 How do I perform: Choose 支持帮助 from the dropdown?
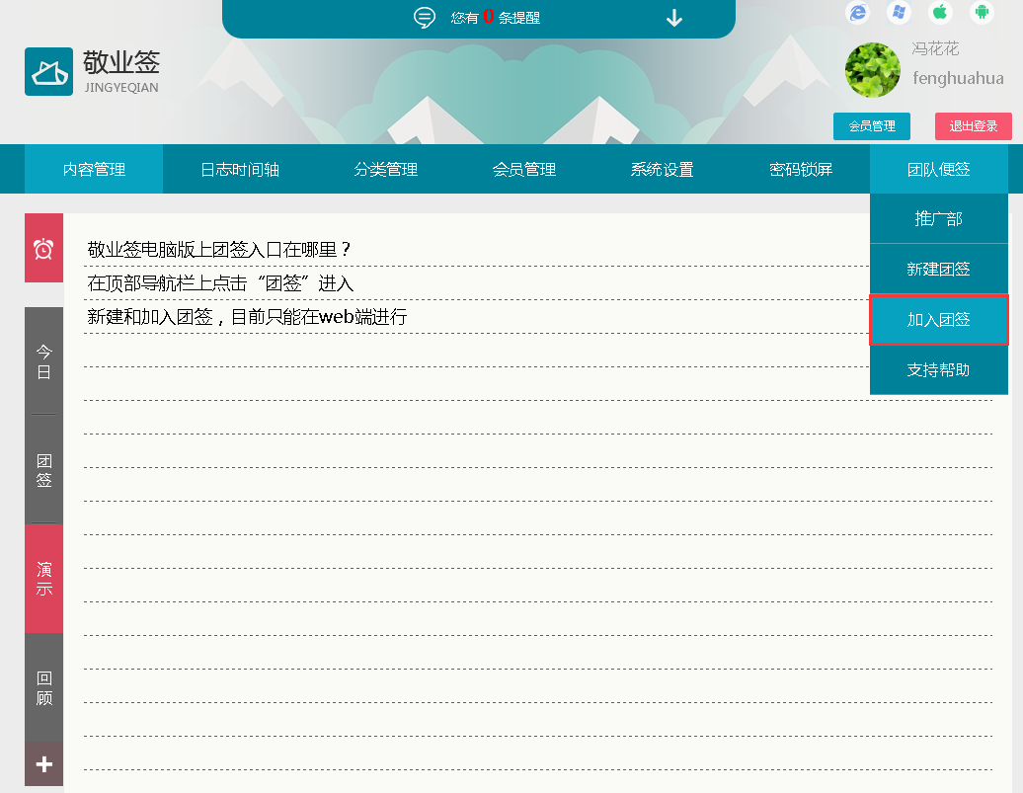(x=939, y=370)
